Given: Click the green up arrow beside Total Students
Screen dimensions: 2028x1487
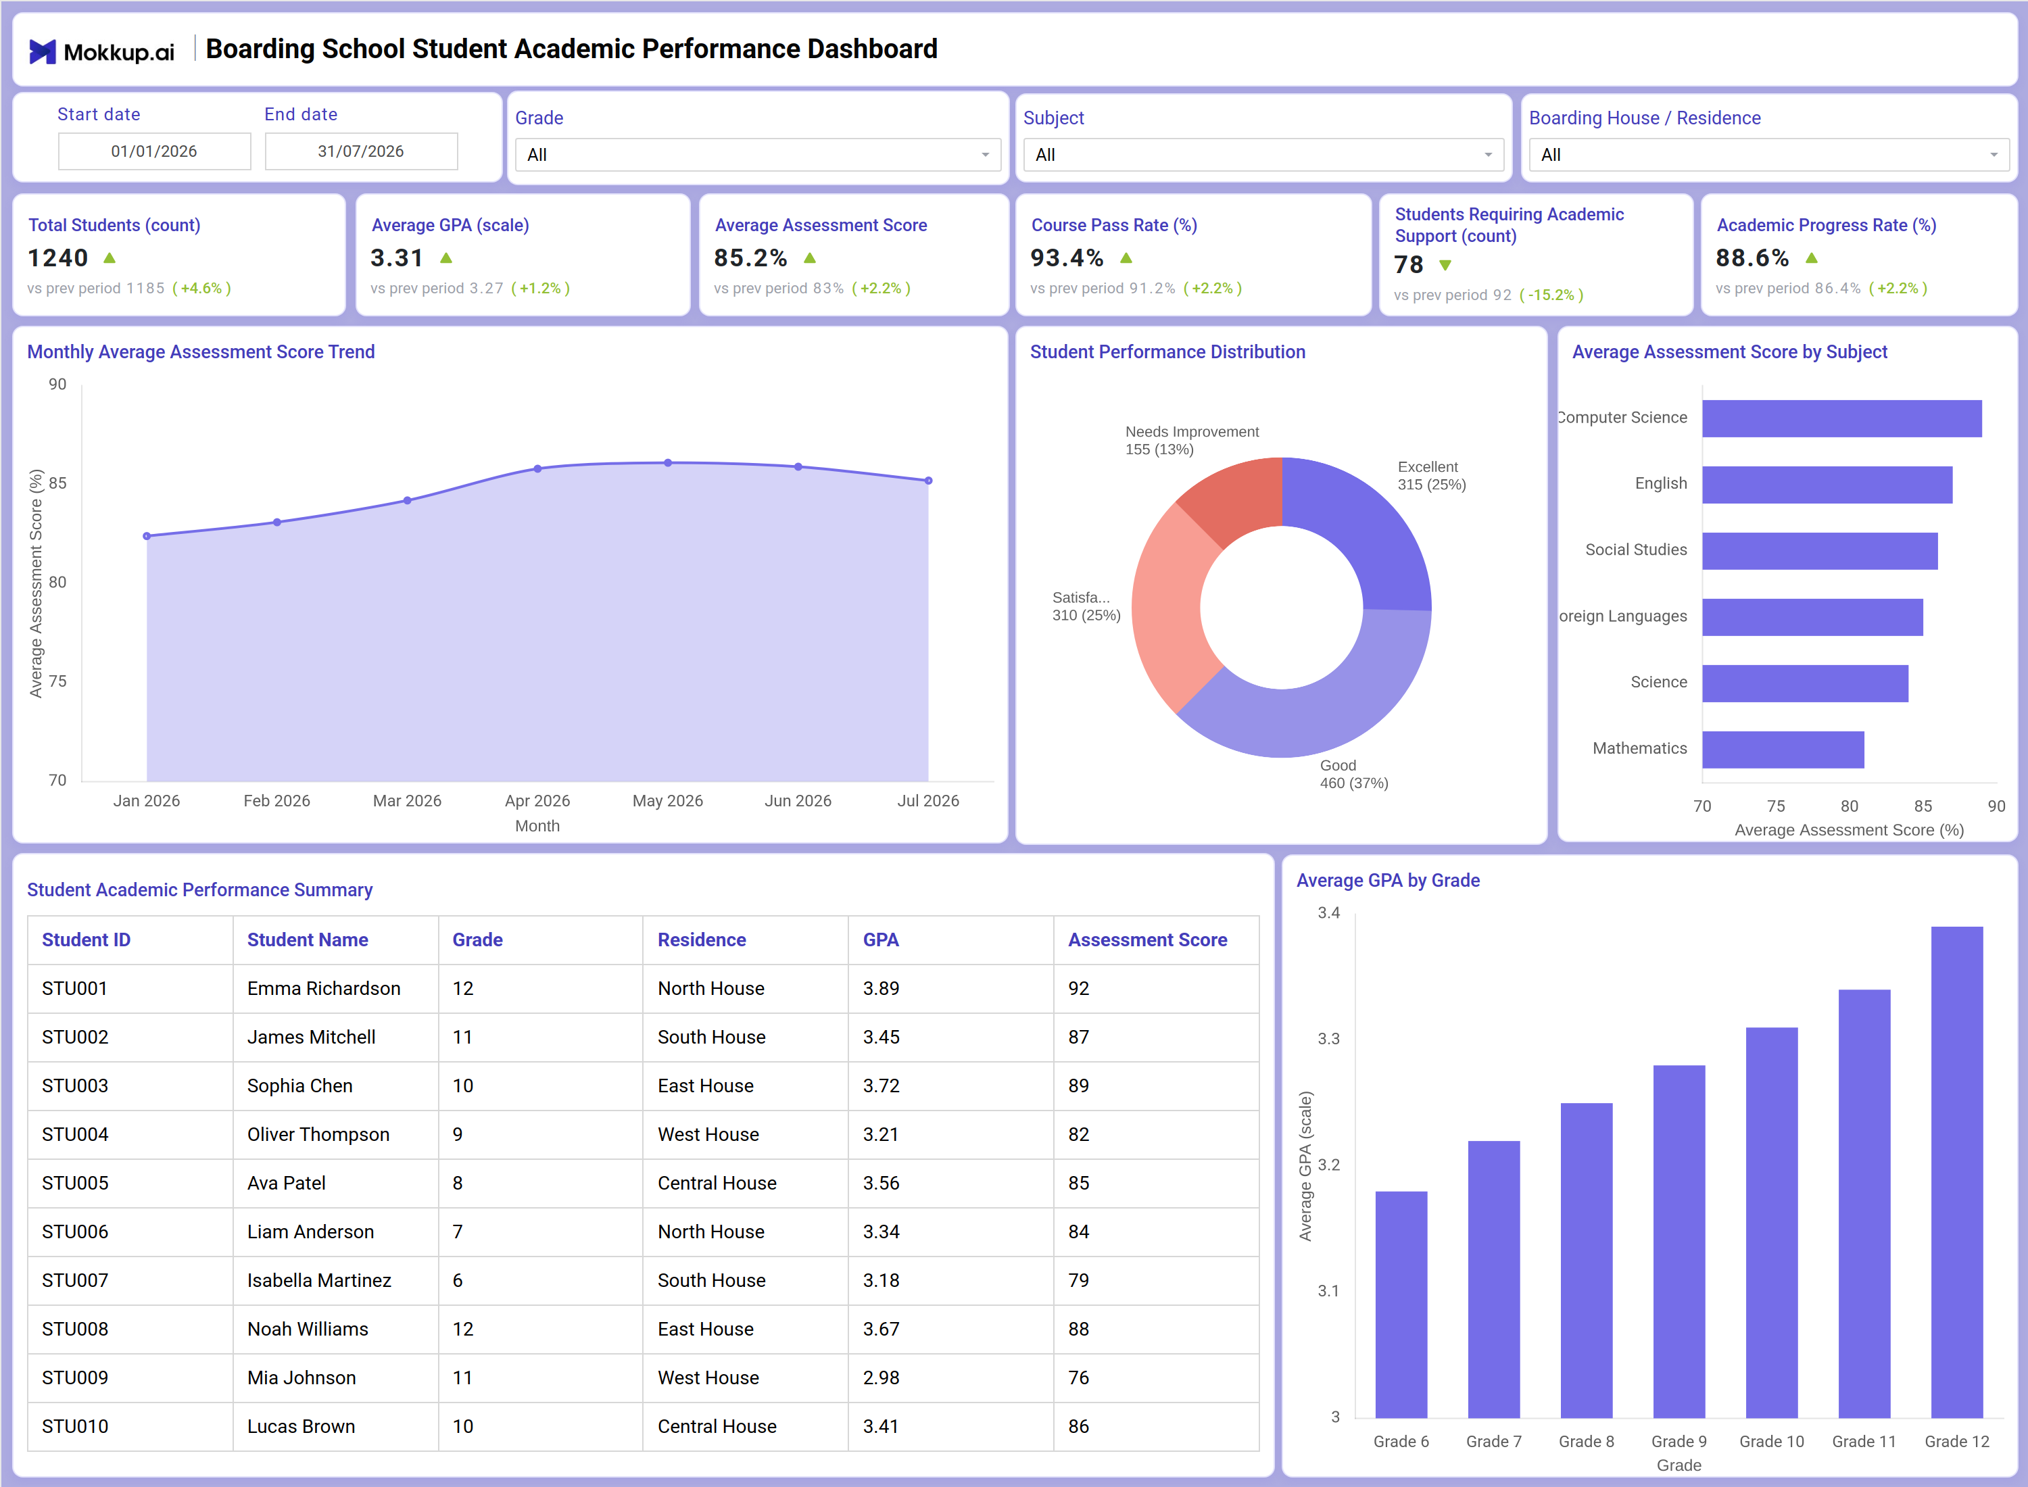Looking at the screenshot, I should coord(110,258).
